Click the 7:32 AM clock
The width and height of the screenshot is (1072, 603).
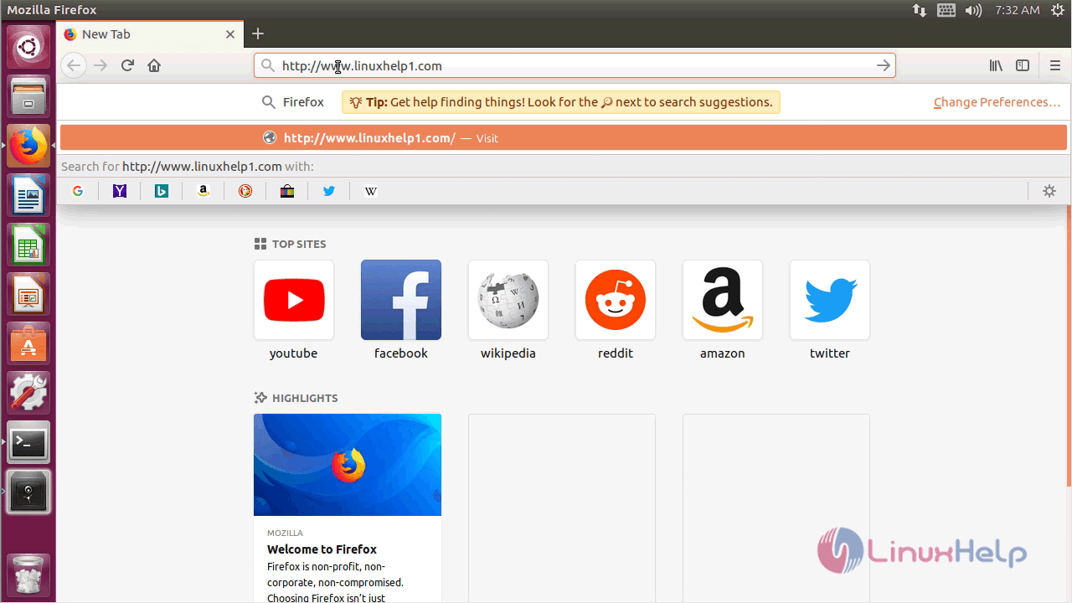point(1018,10)
